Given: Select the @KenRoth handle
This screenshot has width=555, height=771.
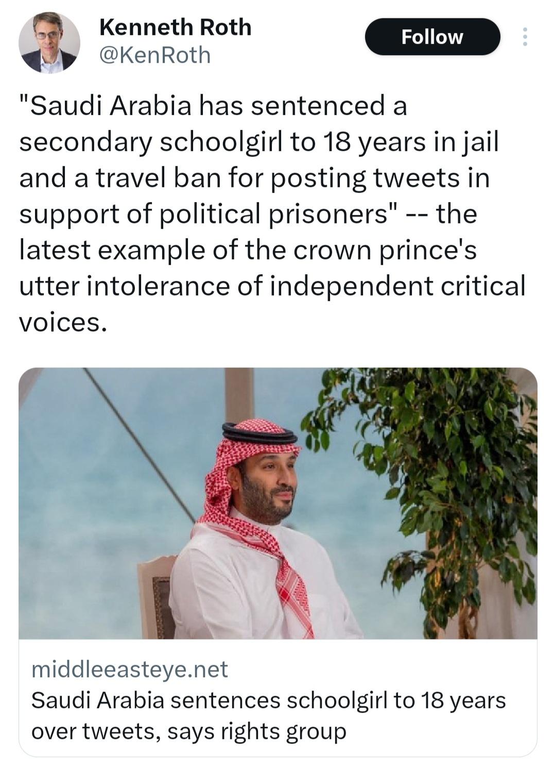Looking at the screenshot, I should [x=154, y=54].
